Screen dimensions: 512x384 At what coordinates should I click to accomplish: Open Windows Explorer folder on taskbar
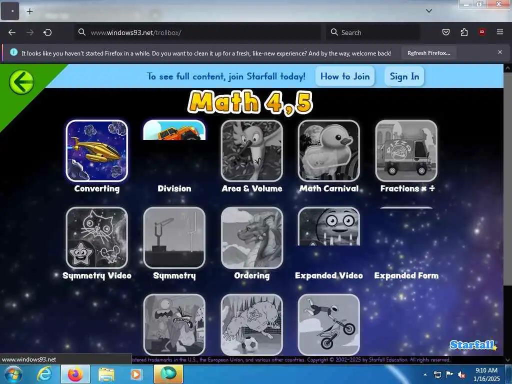tap(106, 374)
